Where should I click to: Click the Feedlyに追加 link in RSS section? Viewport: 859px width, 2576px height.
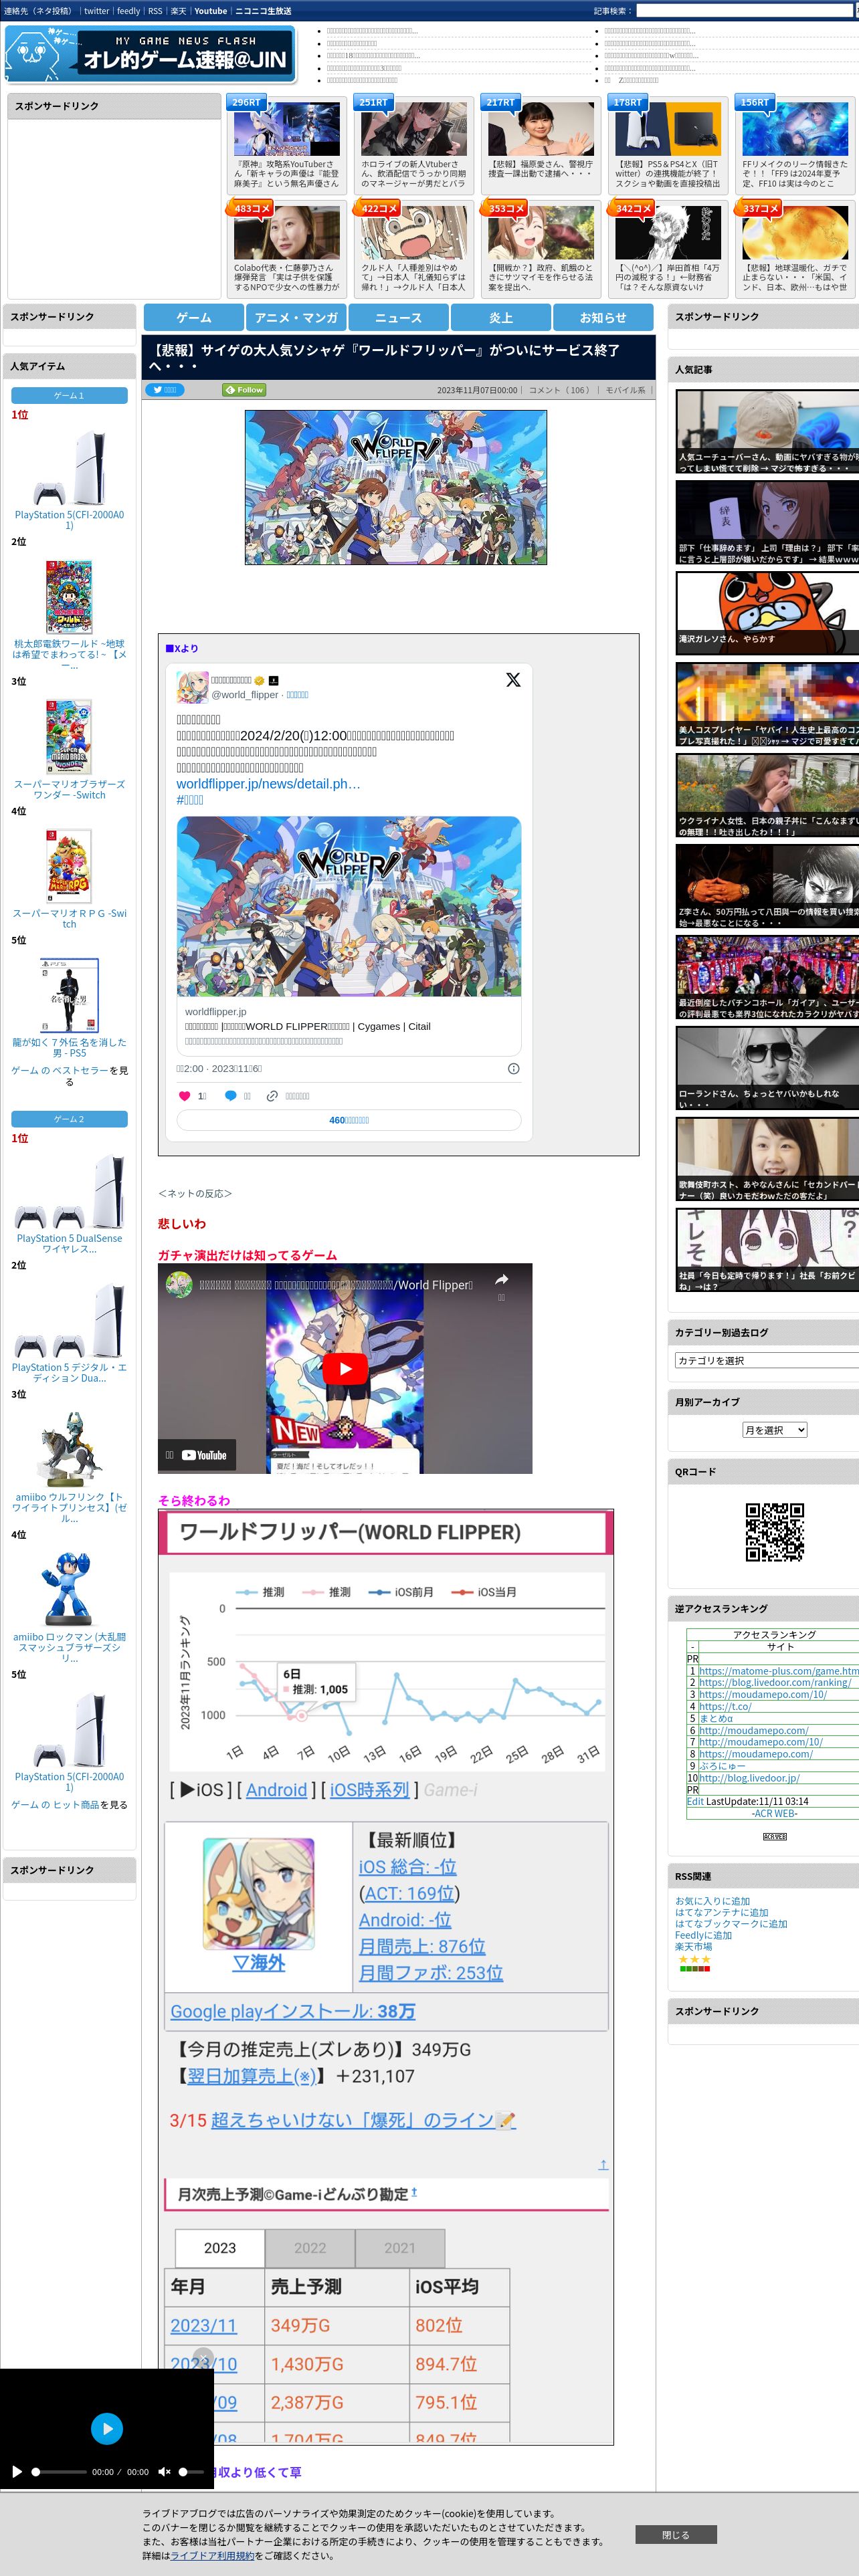(703, 1935)
